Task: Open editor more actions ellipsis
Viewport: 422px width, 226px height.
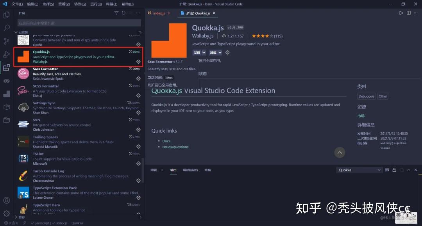Action: [416, 13]
